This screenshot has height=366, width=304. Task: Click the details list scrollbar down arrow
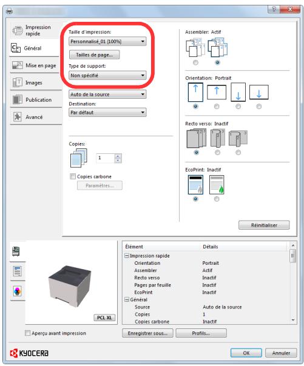293,320
